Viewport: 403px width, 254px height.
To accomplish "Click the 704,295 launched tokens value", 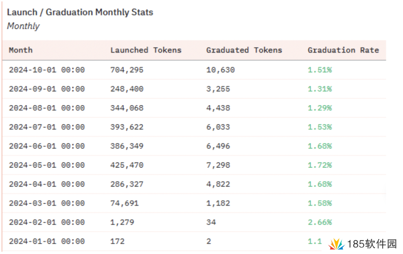I will (x=127, y=70).
